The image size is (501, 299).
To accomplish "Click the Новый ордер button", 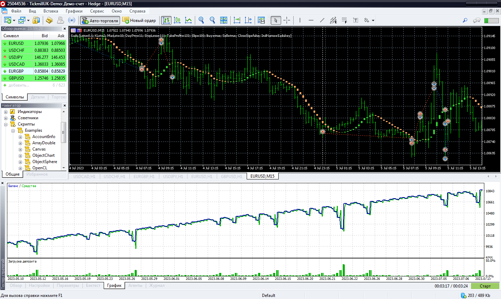I will pos(139,21).
